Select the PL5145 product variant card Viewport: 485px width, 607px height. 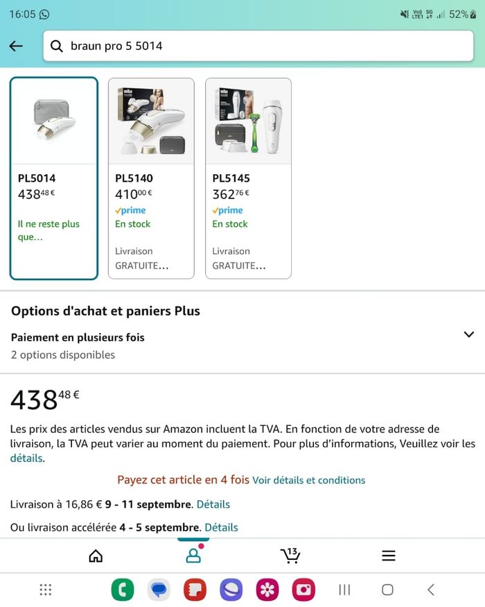248,178
